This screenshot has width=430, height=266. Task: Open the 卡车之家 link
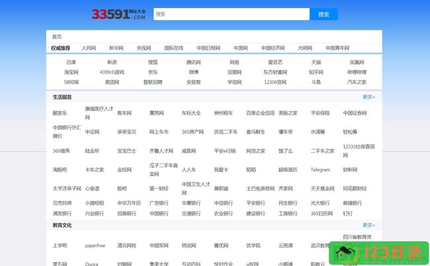coord(95,170)
